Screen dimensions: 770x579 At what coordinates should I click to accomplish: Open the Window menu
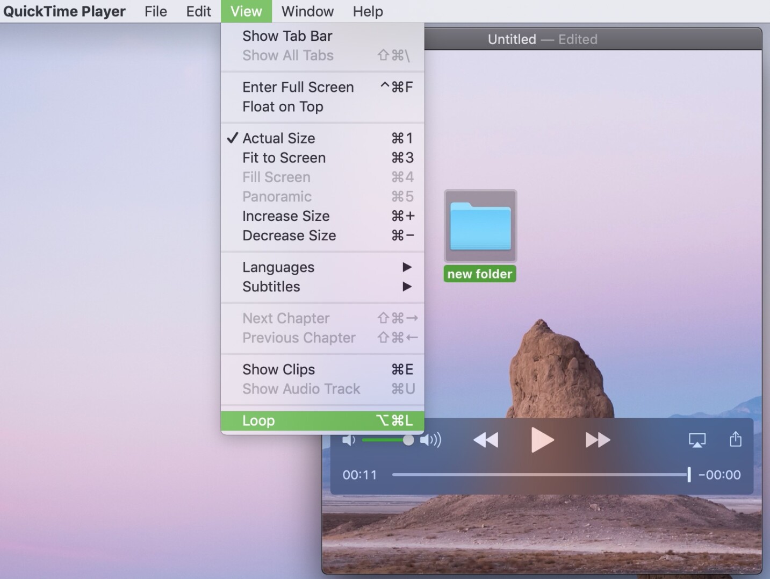[307, 11]
